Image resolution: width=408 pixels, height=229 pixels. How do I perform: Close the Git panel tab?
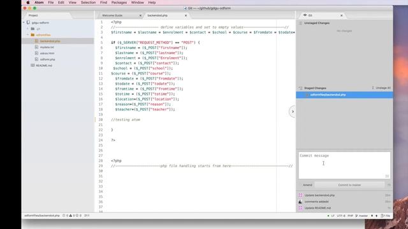point(342,15)
